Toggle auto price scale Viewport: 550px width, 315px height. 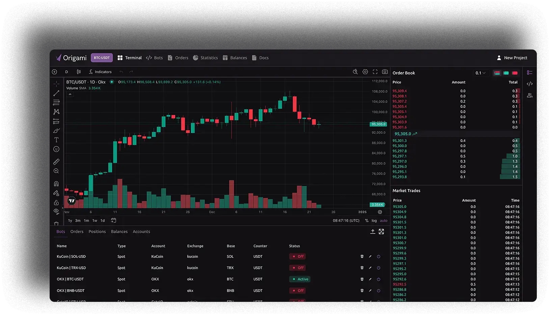click(x=384, y=221)
